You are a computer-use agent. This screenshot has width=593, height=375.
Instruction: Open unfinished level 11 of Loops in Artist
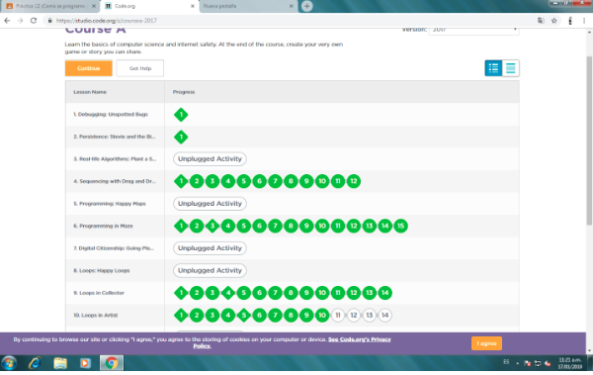(338, 316)
